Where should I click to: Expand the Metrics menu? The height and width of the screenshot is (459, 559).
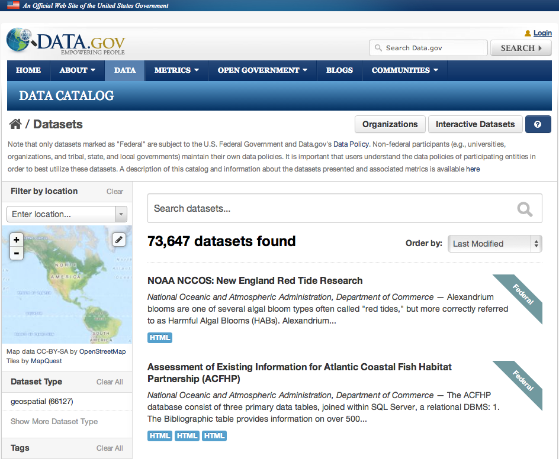point(176,70)
